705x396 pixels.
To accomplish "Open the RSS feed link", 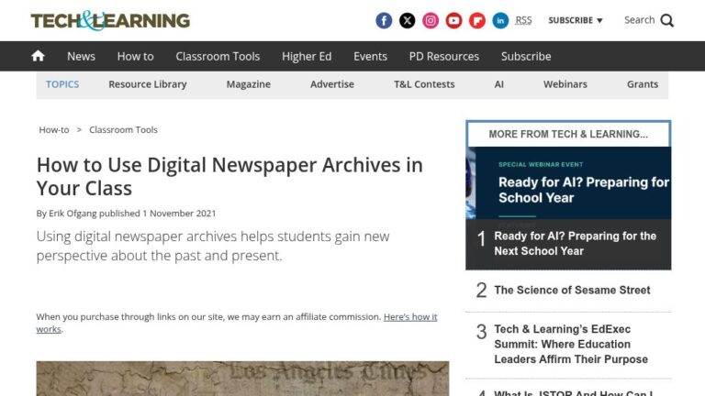I will pos(523,20).
